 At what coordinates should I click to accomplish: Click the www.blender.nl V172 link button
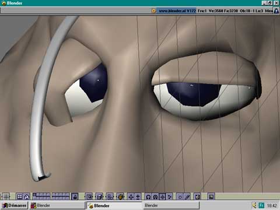[x=177, y=11]
